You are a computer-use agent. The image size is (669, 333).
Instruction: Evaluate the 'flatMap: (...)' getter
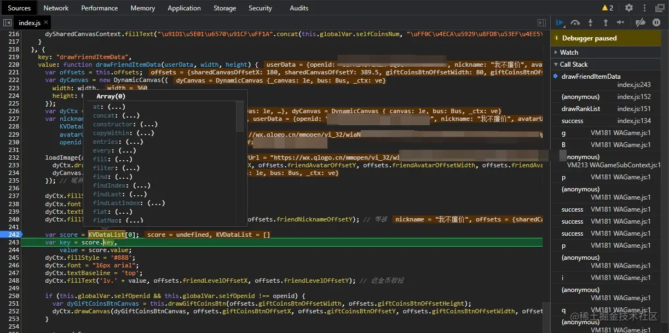tap(118, 220)
